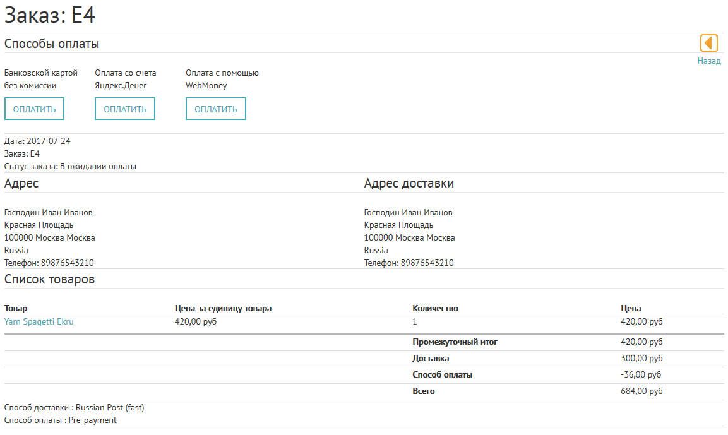Click the Товар column header
The height and width of the screenshot is (435, 728).
point(16,308)
